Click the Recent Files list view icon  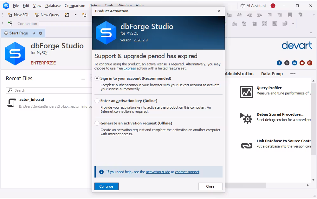click(x=83, y=78)
